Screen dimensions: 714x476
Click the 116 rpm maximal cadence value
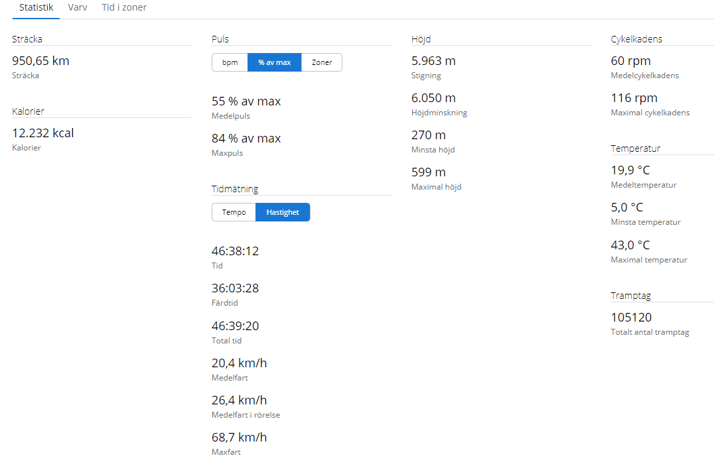pyautogui.click(x=634, y=98)
